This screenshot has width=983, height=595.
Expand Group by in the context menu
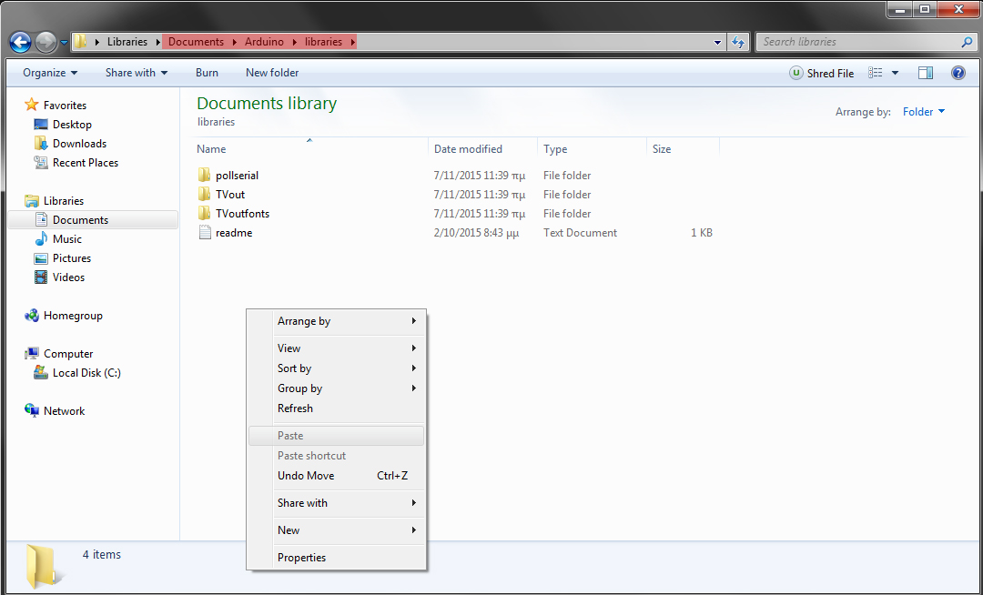(x=337, y=388)
